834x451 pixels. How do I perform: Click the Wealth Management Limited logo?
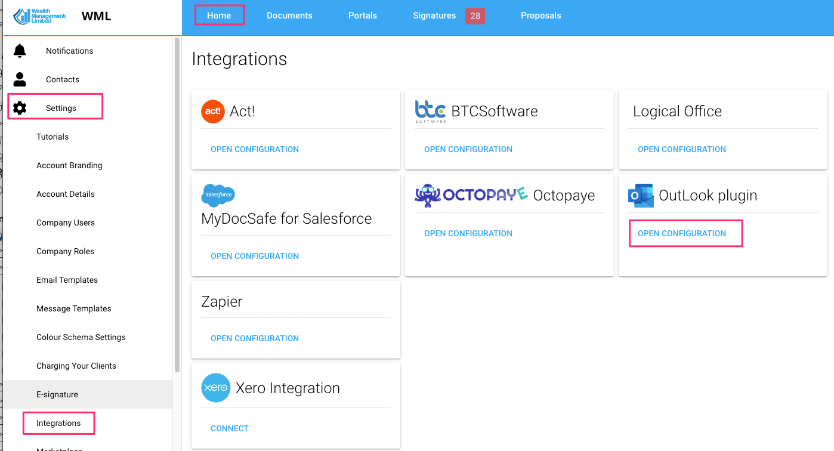[39, 16]
